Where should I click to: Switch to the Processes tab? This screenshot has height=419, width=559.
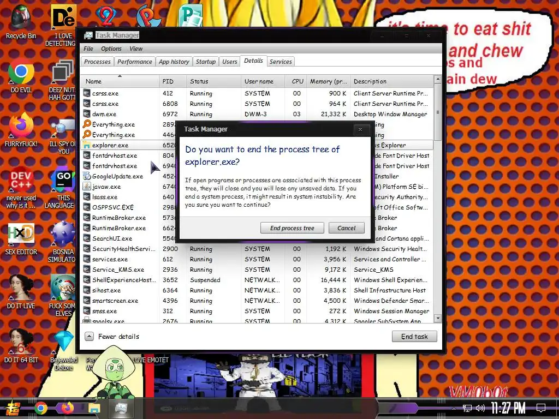pyautogui.click(x=97, y=62)
